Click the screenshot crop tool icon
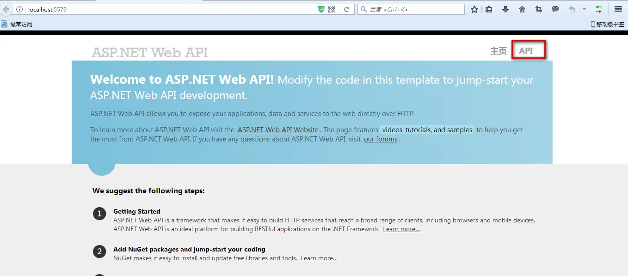The width and height of the screenshot is (628, 276). point(538,9)
